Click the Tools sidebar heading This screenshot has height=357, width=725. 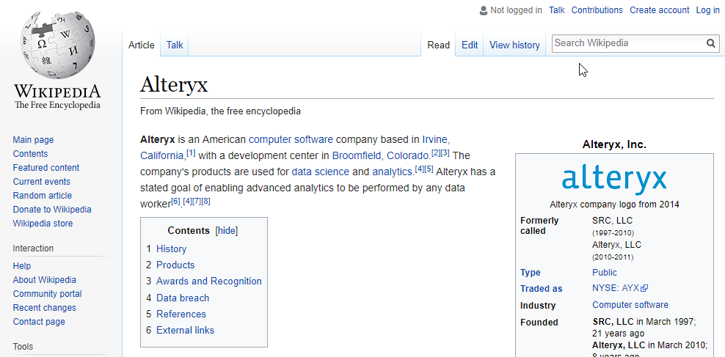[x=23, y=347]
